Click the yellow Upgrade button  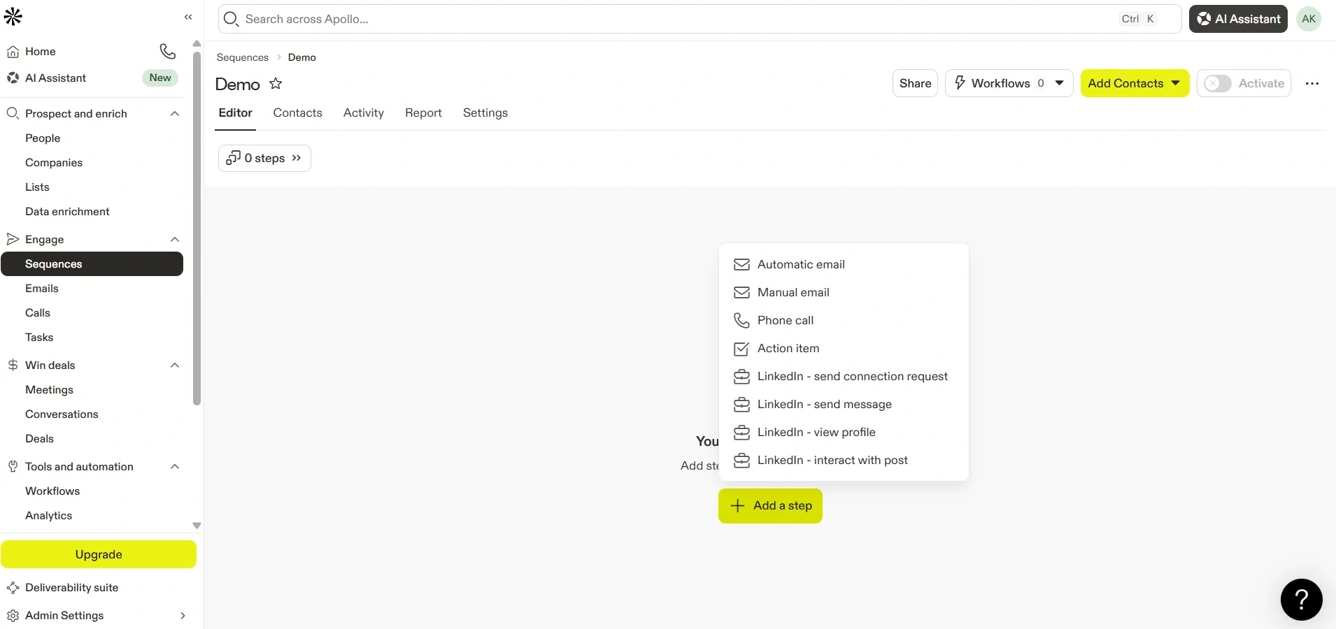pos(99,554)
